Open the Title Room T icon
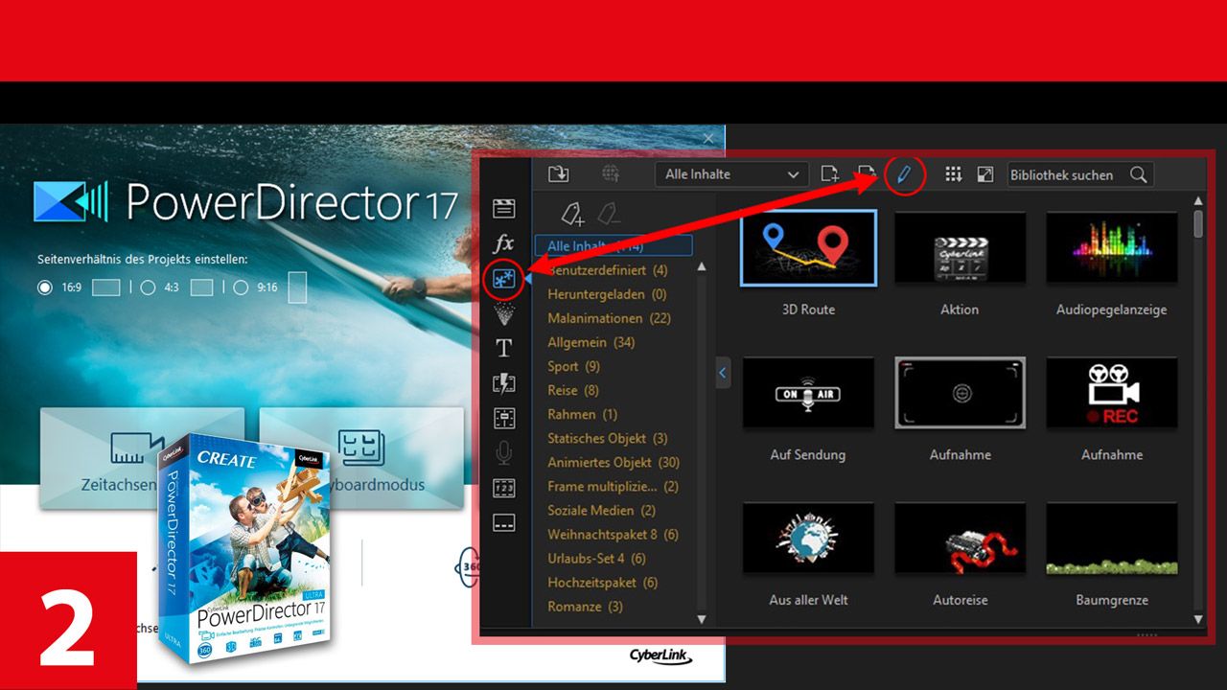1227x690 pixels. pyautogui.click(x=503, y=348)
